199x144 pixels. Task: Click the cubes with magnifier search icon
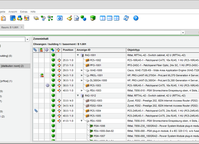(20, 18)
